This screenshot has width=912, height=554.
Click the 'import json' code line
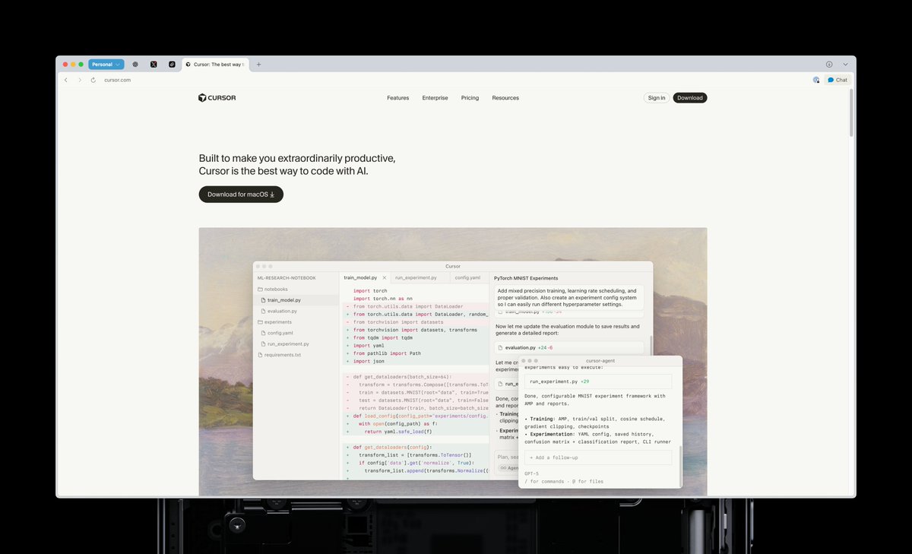(x=369, y=361)
